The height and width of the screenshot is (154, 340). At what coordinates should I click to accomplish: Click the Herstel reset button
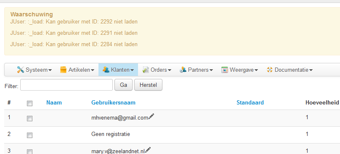coord(148,85)
